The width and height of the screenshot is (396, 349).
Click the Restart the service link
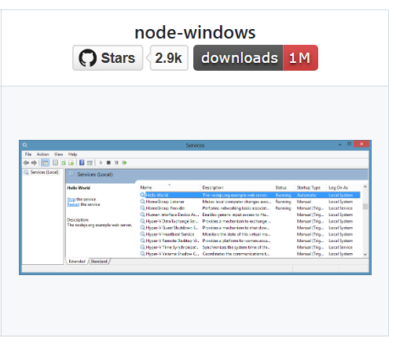pos(73,204)
